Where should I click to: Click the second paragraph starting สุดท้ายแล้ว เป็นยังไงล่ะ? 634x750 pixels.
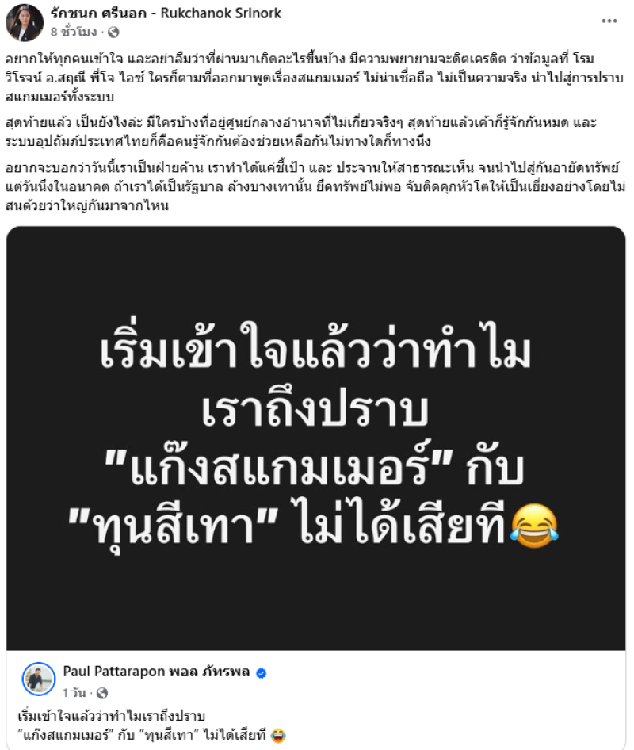click(300, 132)
